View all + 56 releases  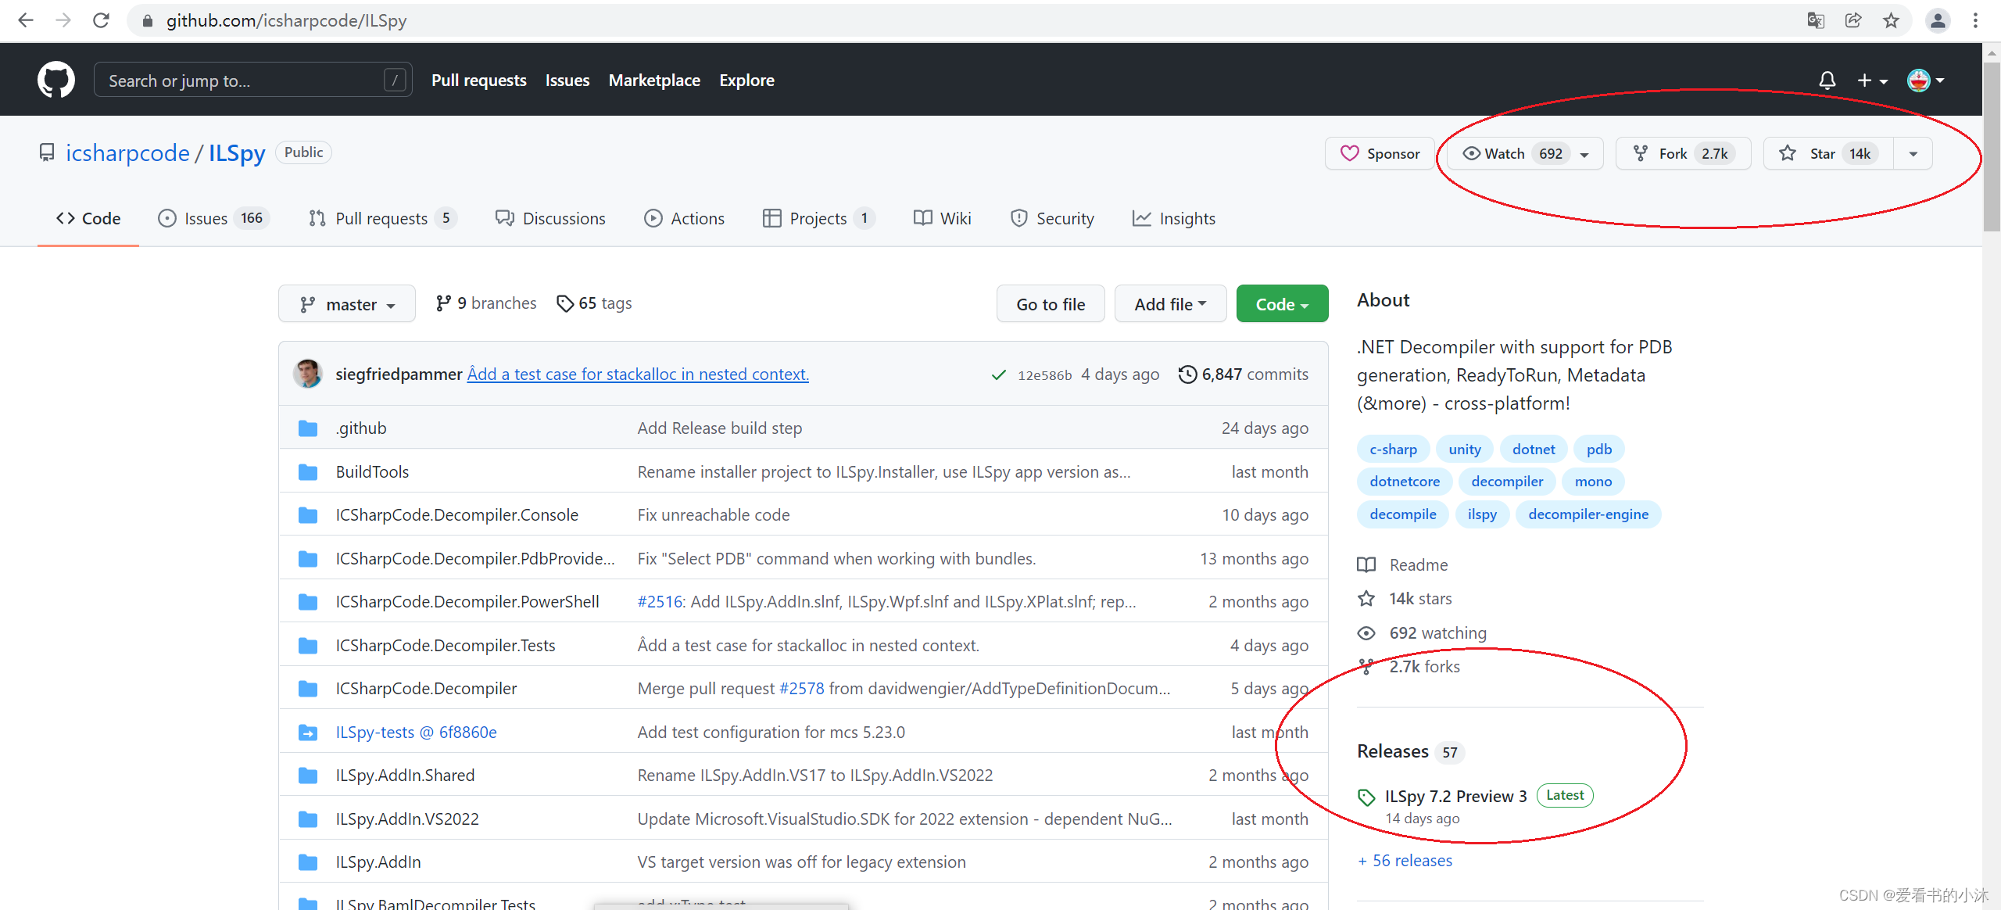1405,861
